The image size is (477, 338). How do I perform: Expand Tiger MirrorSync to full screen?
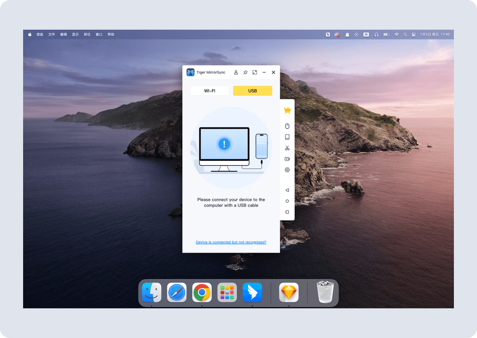255,73
